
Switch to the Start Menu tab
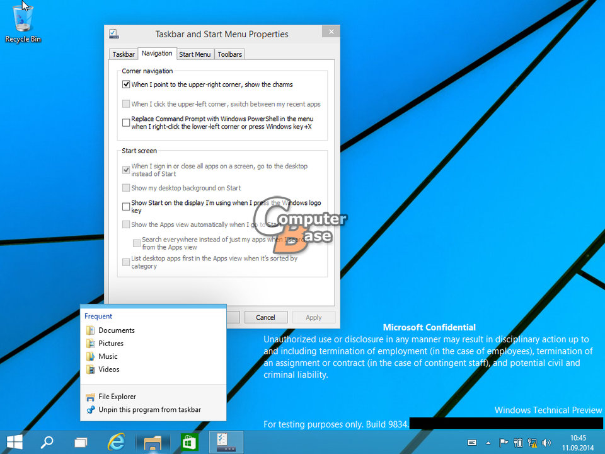point(195,54)
